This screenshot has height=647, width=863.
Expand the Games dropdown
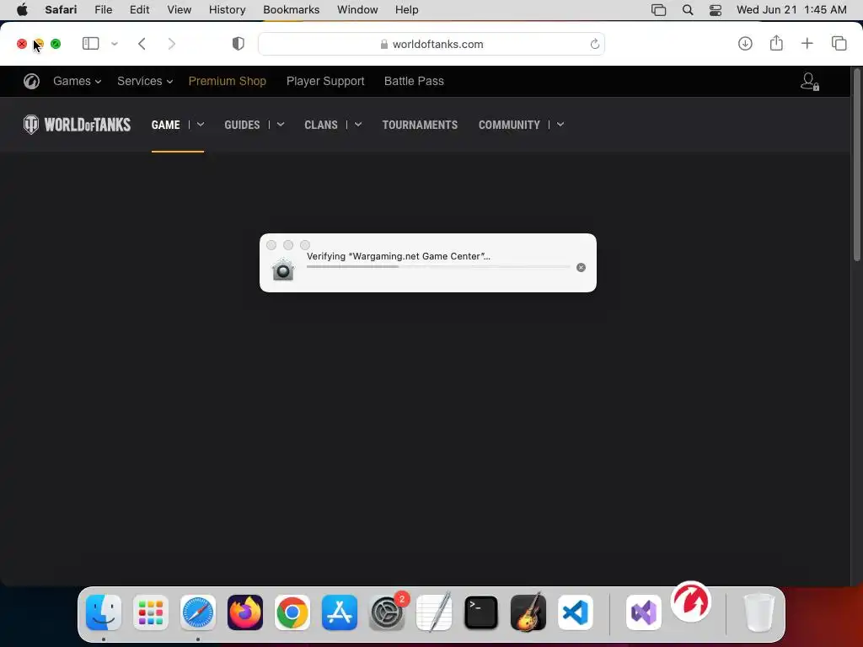point(77,81)
